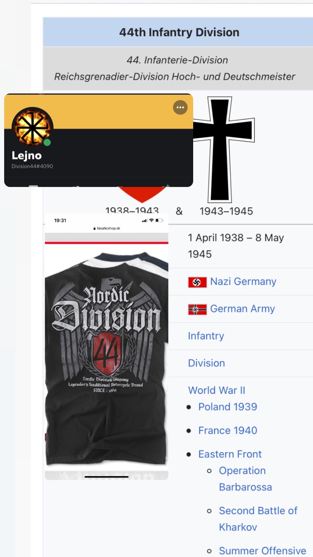Tap the fanaticshop.sk address bar

(x=107, y=229)
